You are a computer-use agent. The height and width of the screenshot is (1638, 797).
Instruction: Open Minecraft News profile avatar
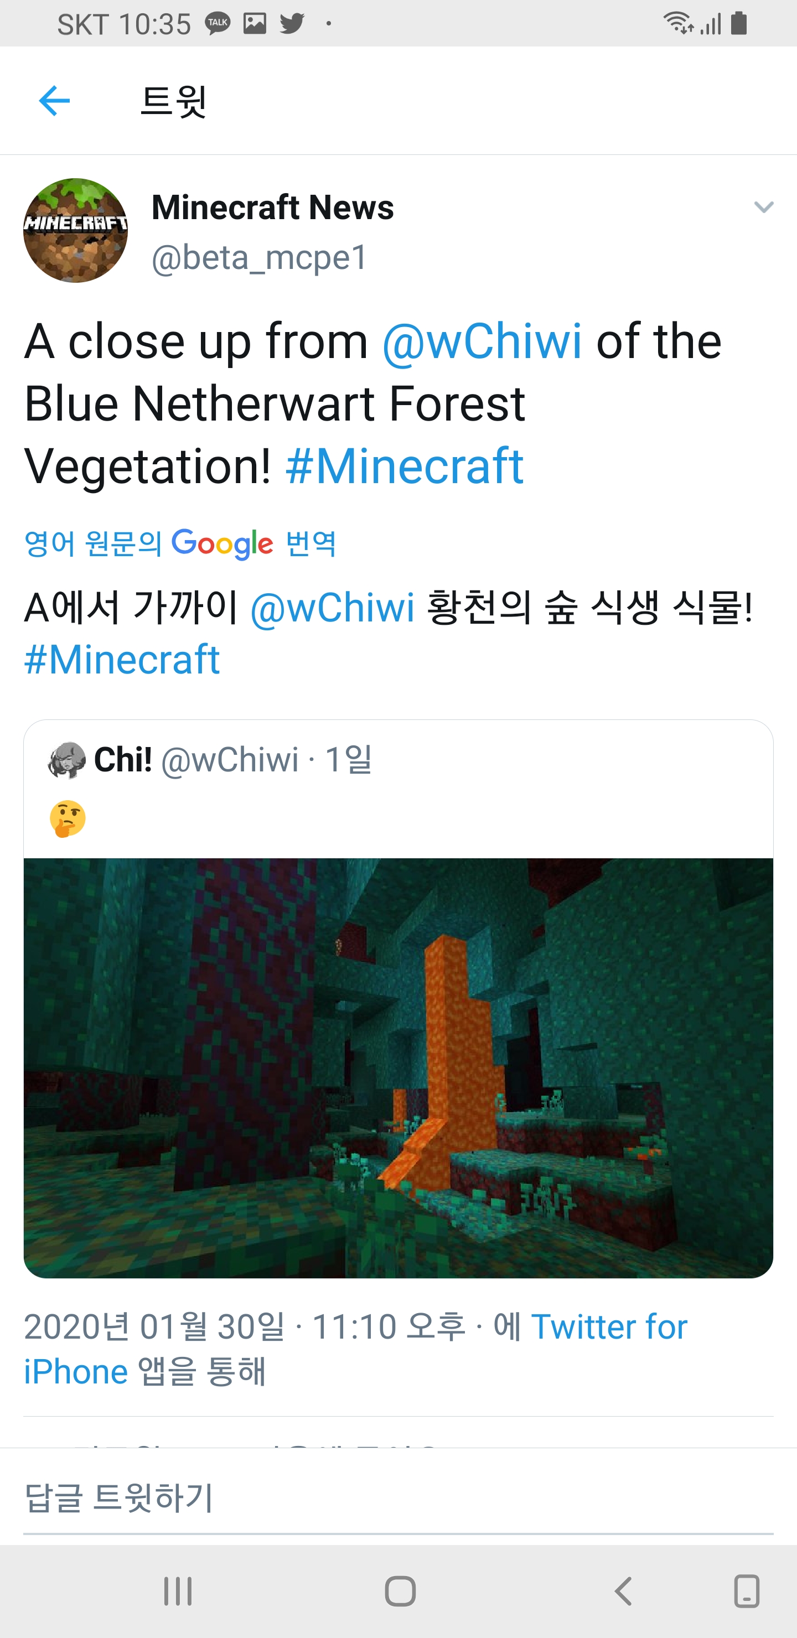tap(76, 230)
